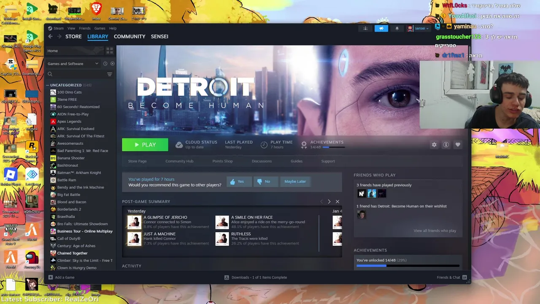Image resolution: width=540 pixels, height=304 pixels.
Task: Open the SENSEI profile tab
Action: pos(159,37)
